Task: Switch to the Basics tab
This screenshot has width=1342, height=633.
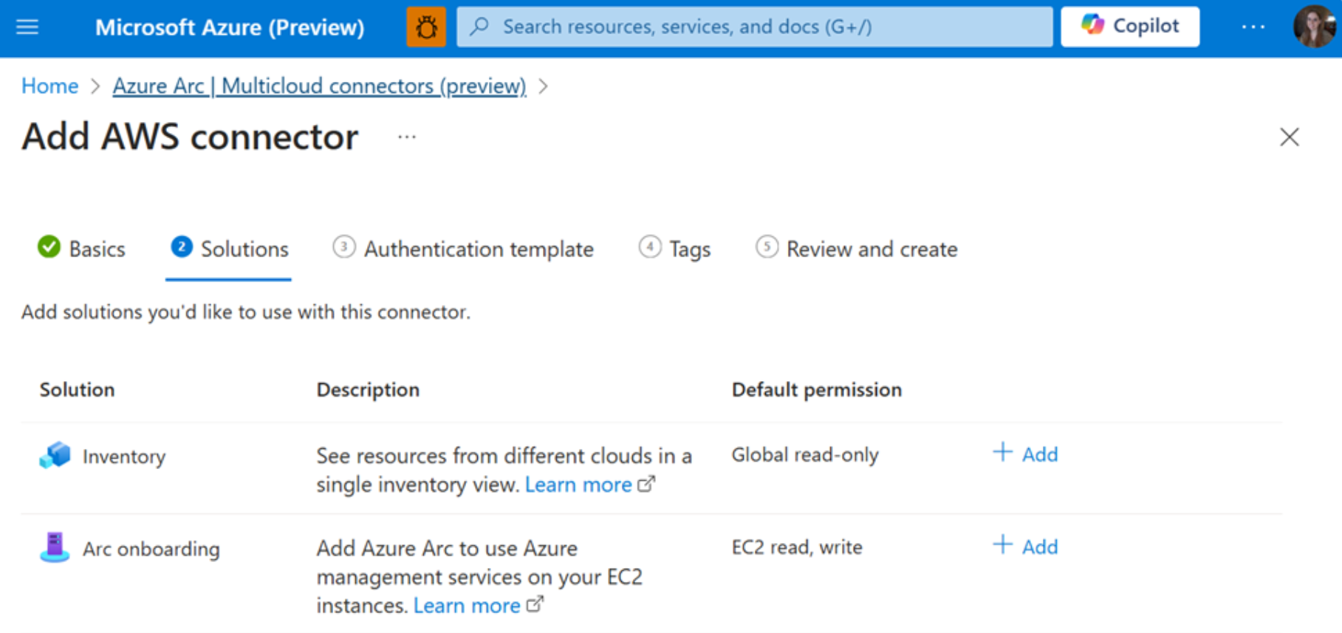Action: tap(82, 249)
